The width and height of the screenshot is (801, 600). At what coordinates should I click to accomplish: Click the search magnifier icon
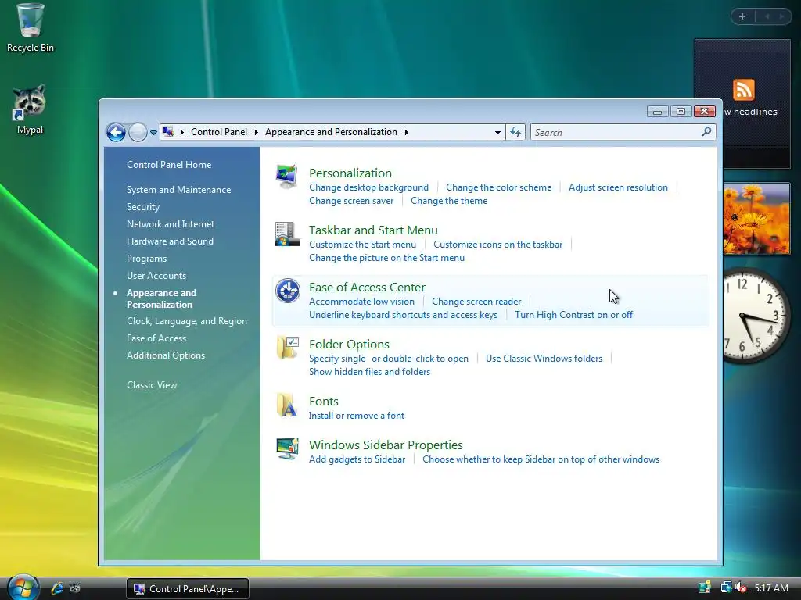click(706, 132)
